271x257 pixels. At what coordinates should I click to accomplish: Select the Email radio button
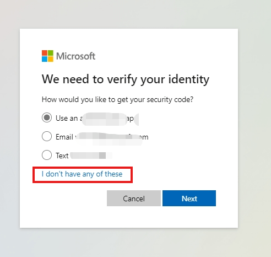47,136
